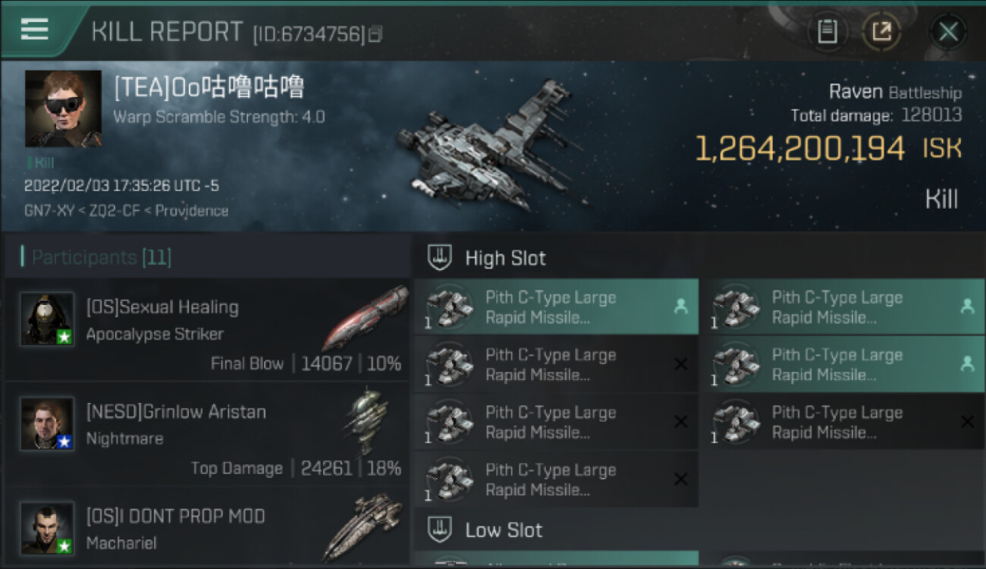Open the clipboard report icon
Screen dimensions: 986x569
pyautogui.click(x=827, y=32)
